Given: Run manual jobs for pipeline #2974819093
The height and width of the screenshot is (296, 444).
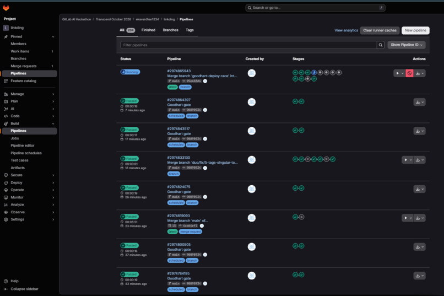Looking at the screenshot, I should coord(408,218).
